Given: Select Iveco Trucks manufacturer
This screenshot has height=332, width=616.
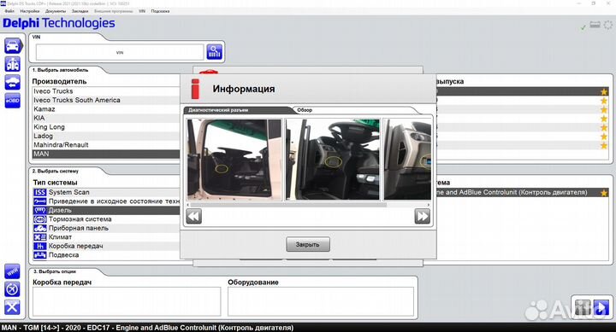Looking at the screenshot, I should (106, 91).
